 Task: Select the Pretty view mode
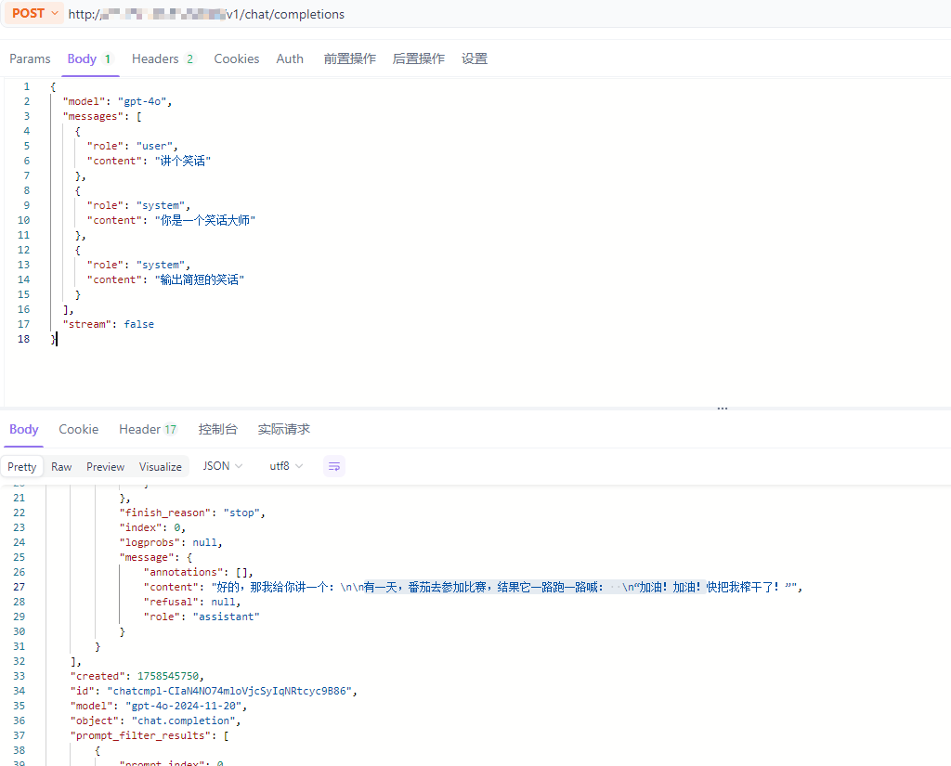[22, 467]
